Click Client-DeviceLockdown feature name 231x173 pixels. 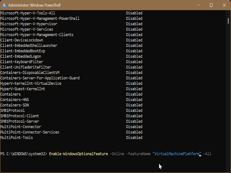coord(22,40)
